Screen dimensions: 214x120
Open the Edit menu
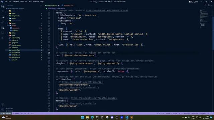[10, 2]
